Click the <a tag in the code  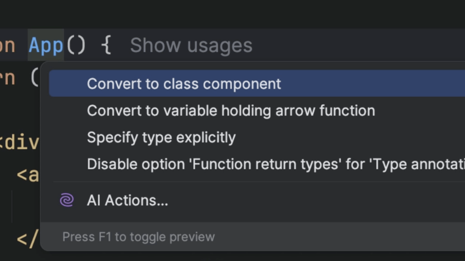coord(28,175)
